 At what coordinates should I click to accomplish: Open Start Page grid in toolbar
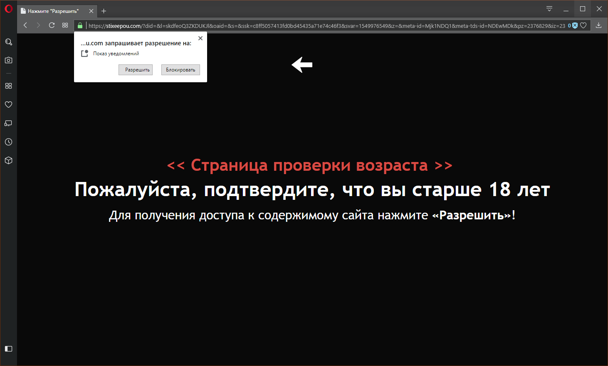click(65, 25)
